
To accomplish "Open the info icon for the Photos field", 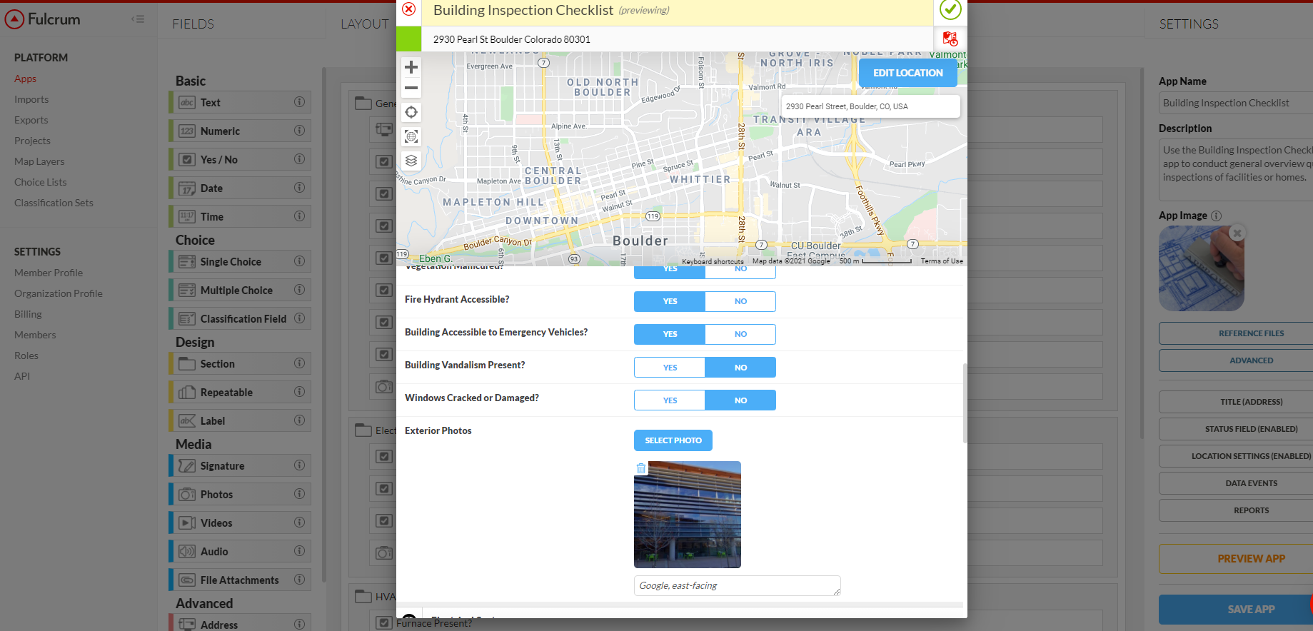I will coord(300,494).
